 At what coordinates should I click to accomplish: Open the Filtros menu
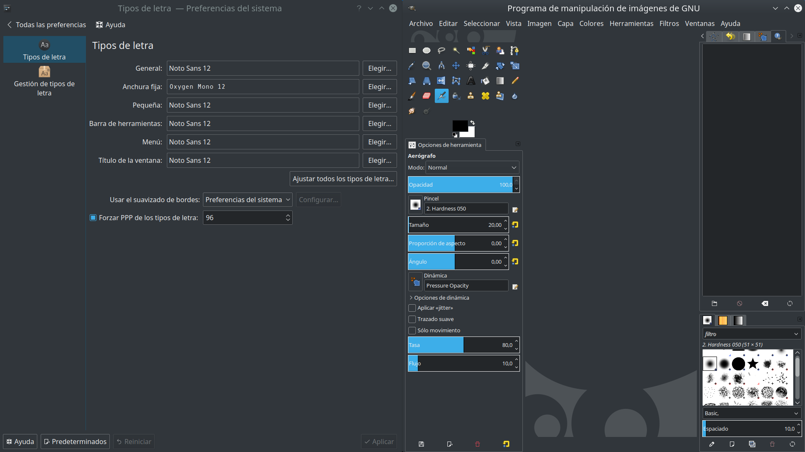click(669, 23)
